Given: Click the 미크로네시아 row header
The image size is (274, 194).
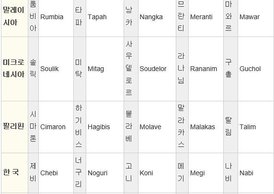Looking at the screenshot, I should [x=14, y=69].
